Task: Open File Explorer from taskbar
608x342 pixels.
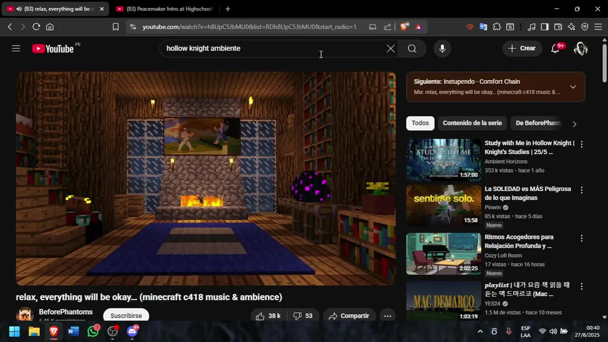Action: 34,332
